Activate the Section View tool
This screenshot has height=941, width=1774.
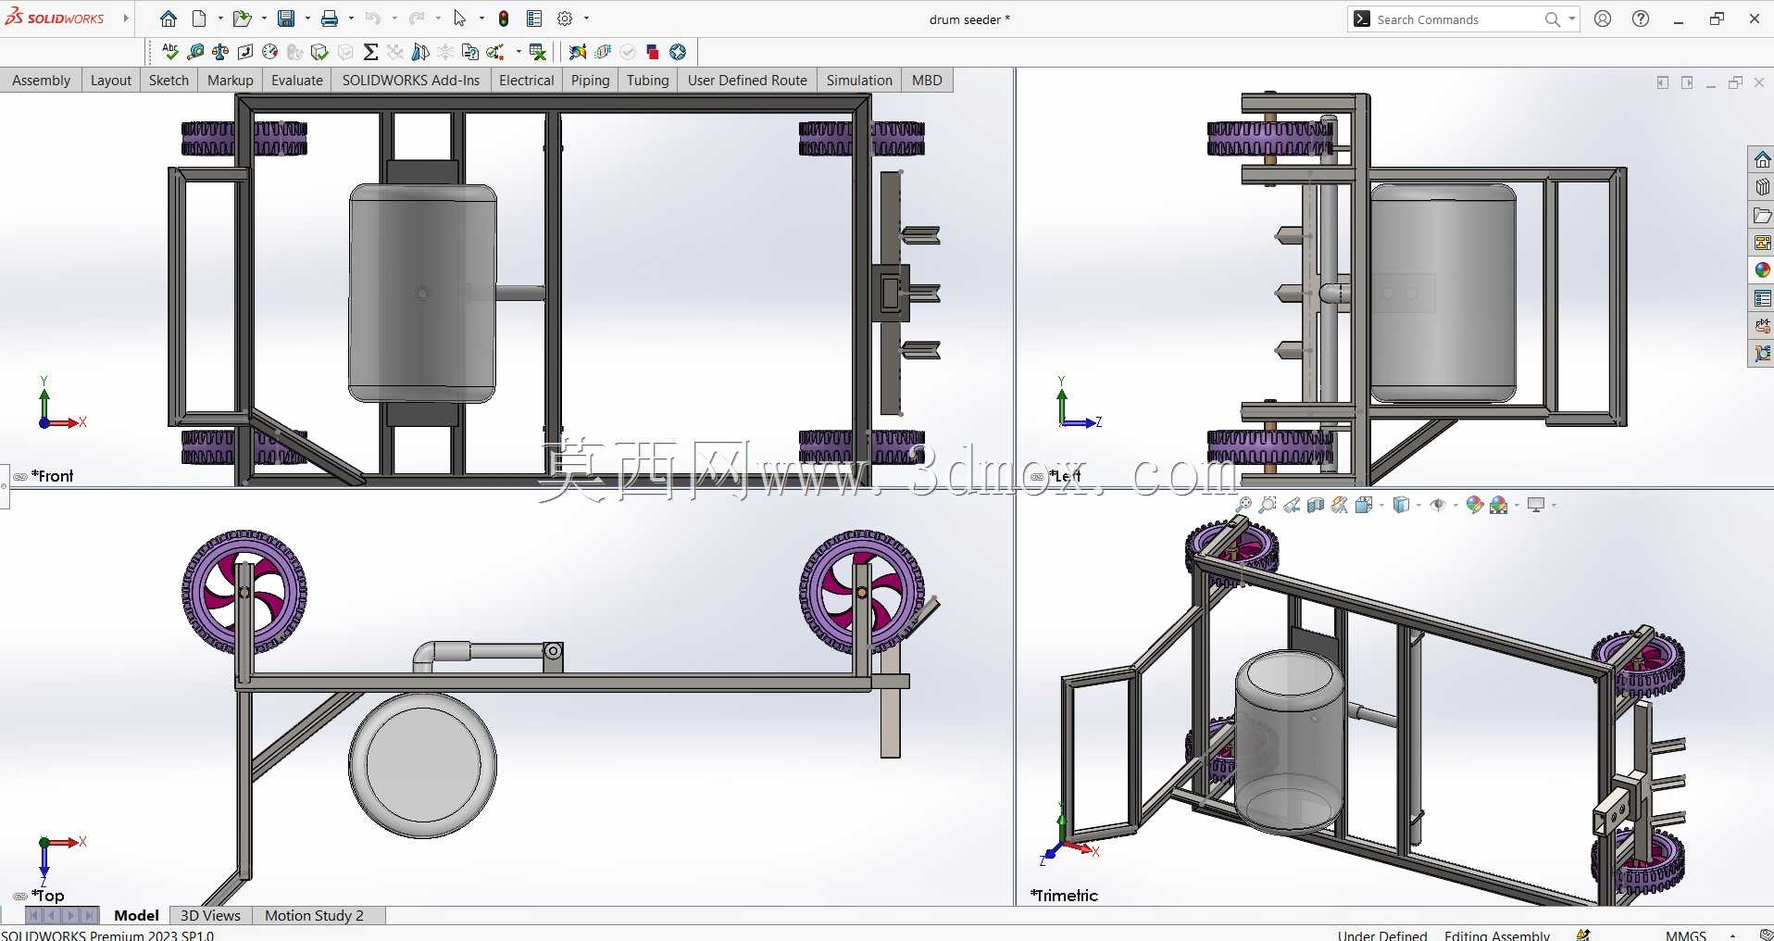coord(1316,505)
